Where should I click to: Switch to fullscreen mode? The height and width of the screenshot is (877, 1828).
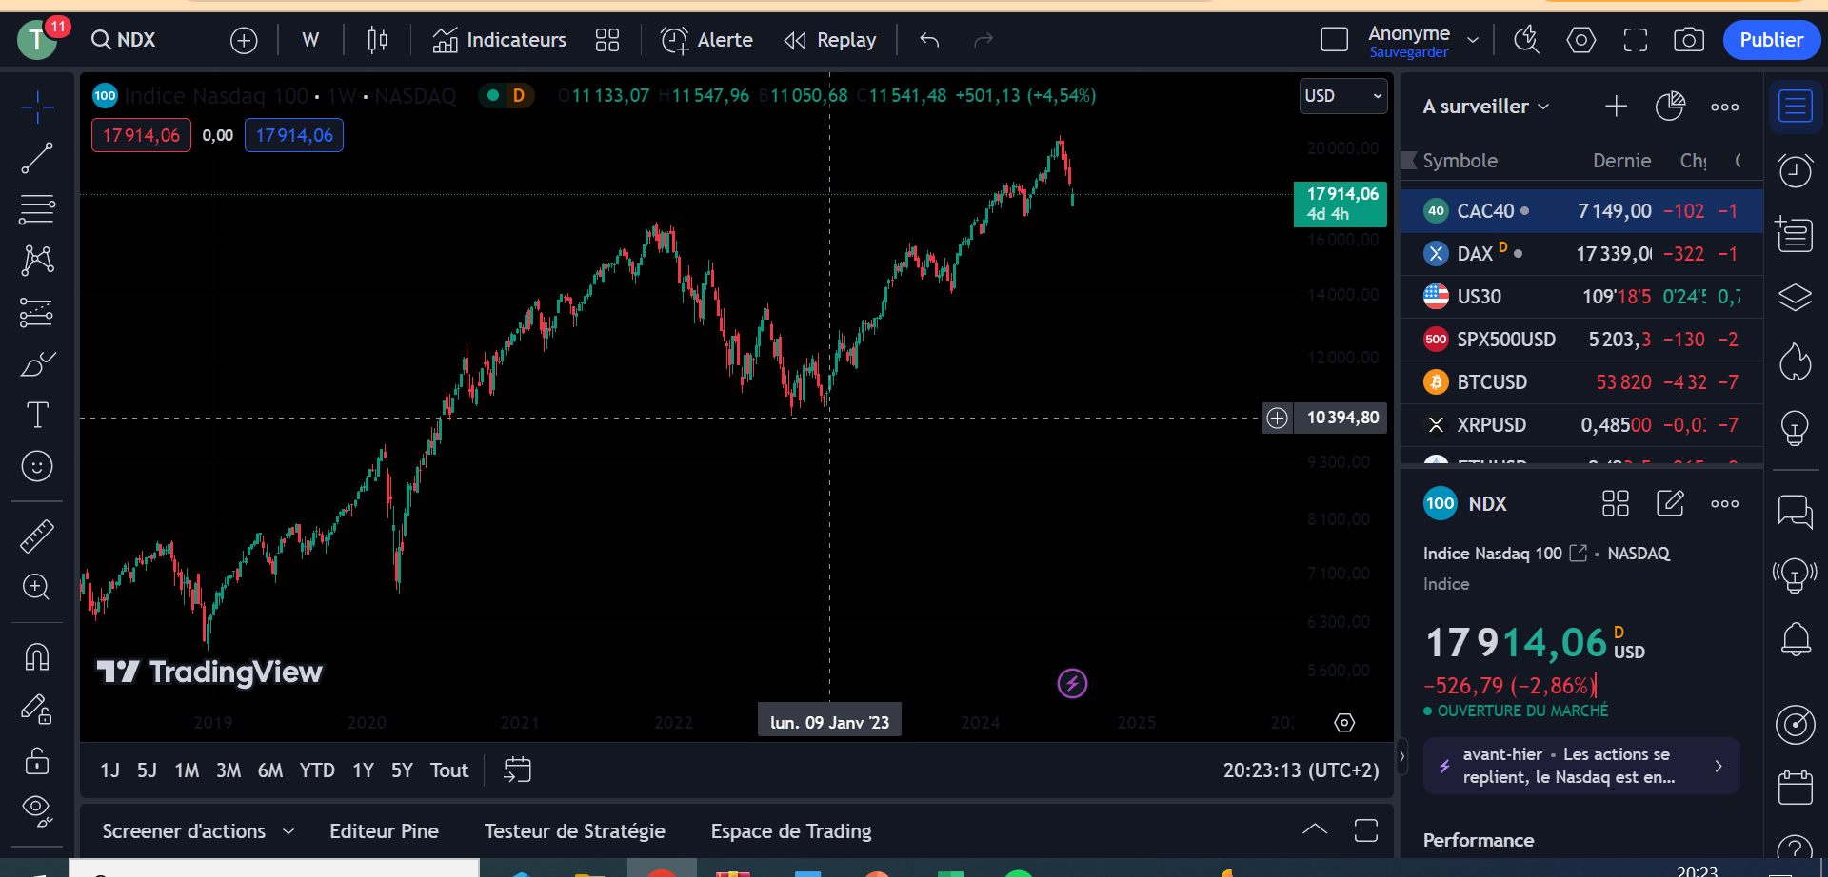[1636, 40]
